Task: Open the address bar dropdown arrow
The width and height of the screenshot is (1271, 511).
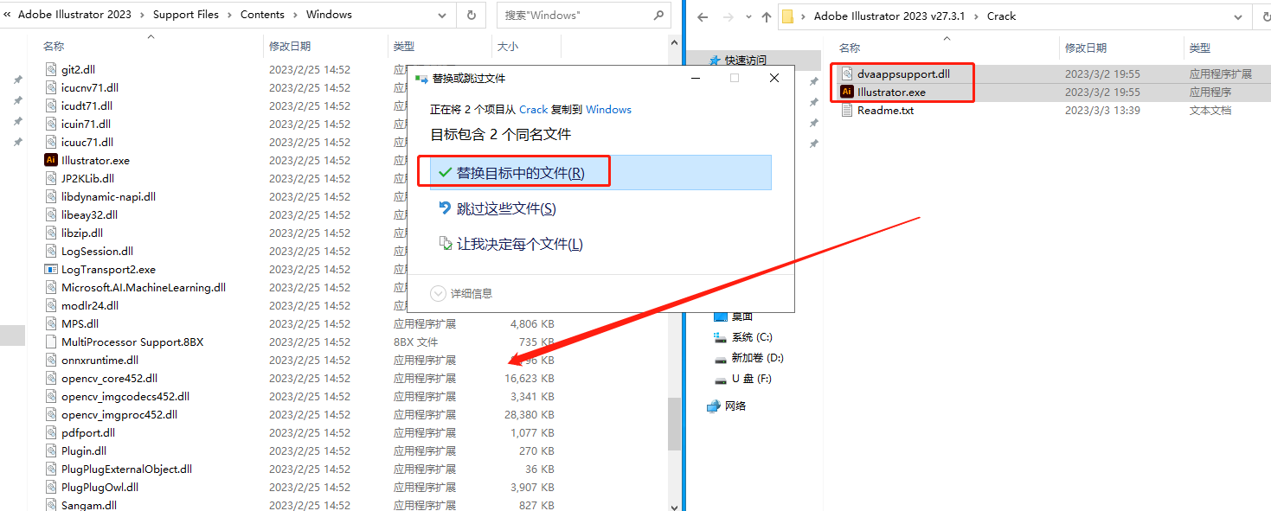Action: click(442, 15)
